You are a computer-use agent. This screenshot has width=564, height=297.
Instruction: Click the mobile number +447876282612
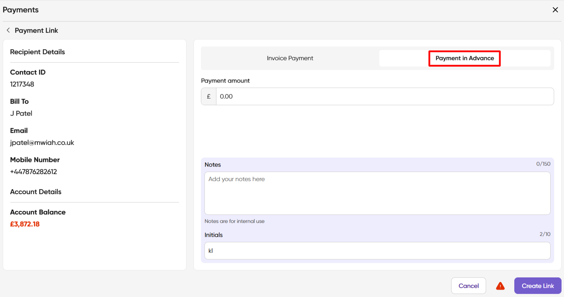coord(33,172)
